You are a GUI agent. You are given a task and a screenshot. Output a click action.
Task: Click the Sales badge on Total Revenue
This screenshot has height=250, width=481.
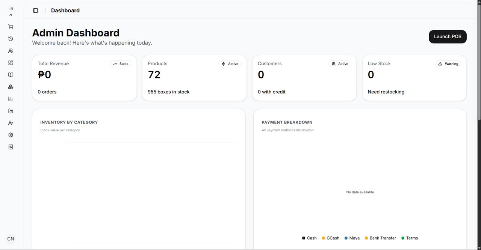121,64
